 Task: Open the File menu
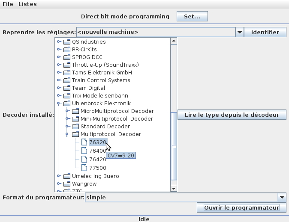[x=8, y=4]
